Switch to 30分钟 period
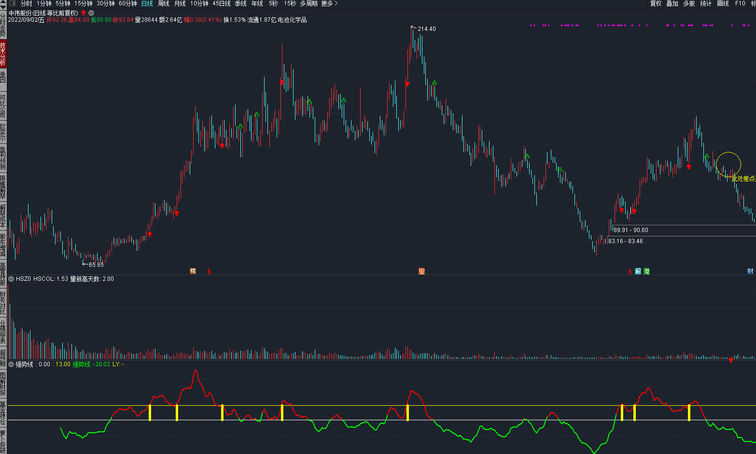Viewport: 756px width, 454px height. point(106,3)
